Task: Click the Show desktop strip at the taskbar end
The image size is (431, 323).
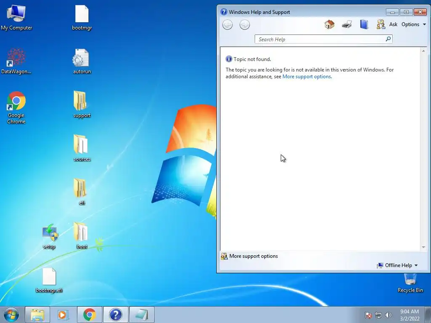Action: (x=428, y=315)
